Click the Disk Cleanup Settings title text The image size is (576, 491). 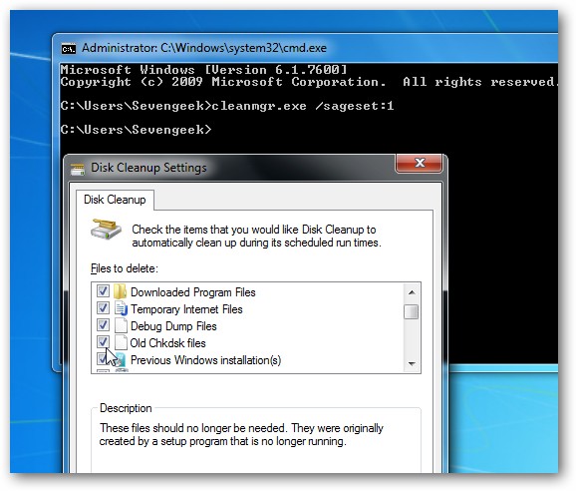tap(148, 168)
